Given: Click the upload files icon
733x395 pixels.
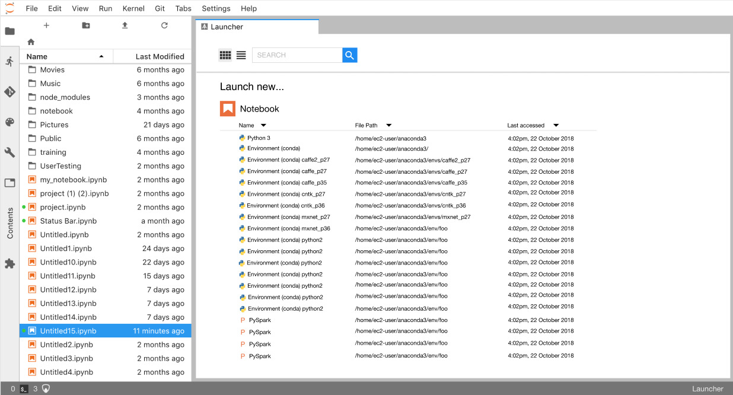Looking at the screenshot, I should [125, 26].
